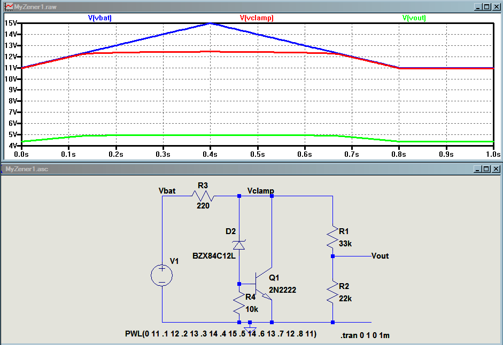The image size is (503, 345).
Task: Click the 15V vertical axis label
Action: coord(11,23)
